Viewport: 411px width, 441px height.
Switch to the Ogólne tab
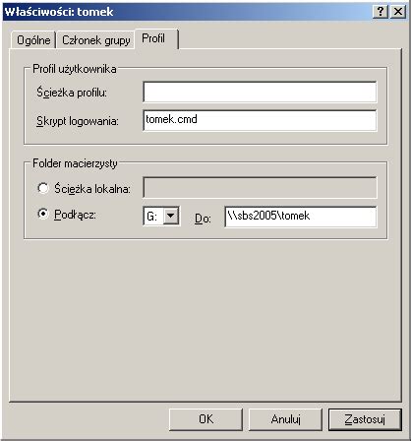pyautogui.click(x=33, y=40)
